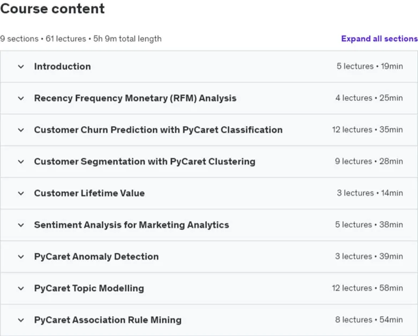The image size is (418, 336).
Task: Expand the Introduction section chevron
Action: pyautogui.click(x=21, y=67)
